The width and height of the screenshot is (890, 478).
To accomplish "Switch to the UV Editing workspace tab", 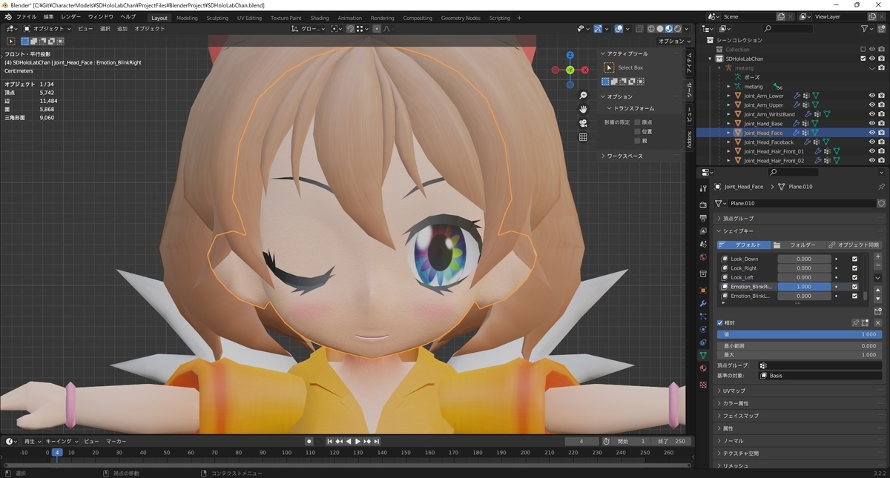I will click(x=249, y=18).
